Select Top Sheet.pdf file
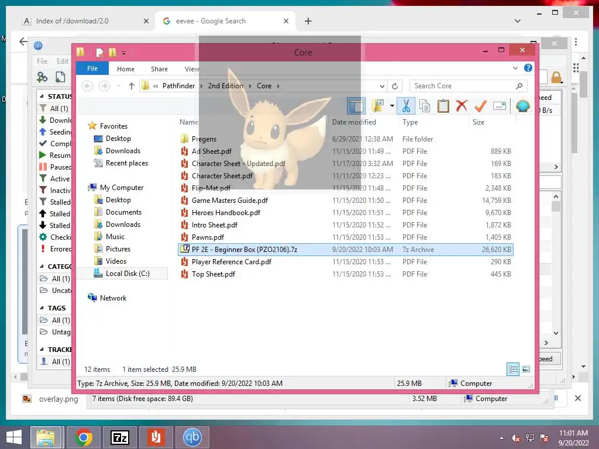This screenshot has height=449, width=599. point(213,274)
